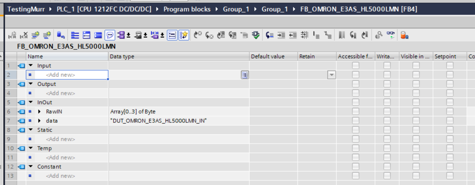This screenshot has height=185, width=475.
Task: Collapse the Output section
Action: point(31,84)
